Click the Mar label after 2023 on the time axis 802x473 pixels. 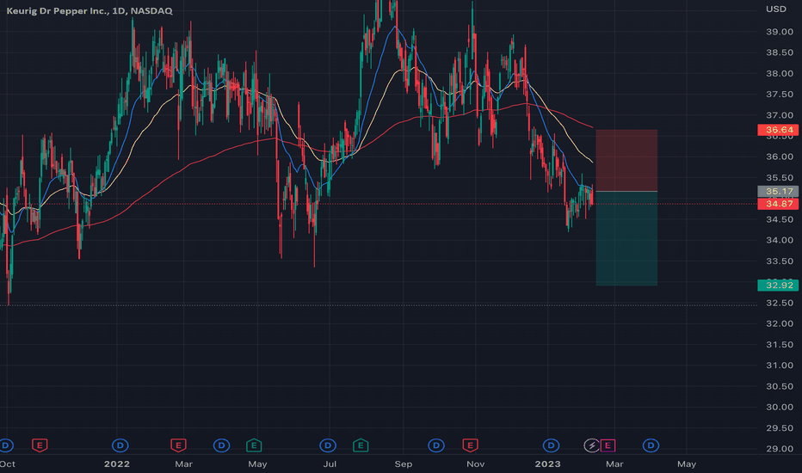pos(614,464)
